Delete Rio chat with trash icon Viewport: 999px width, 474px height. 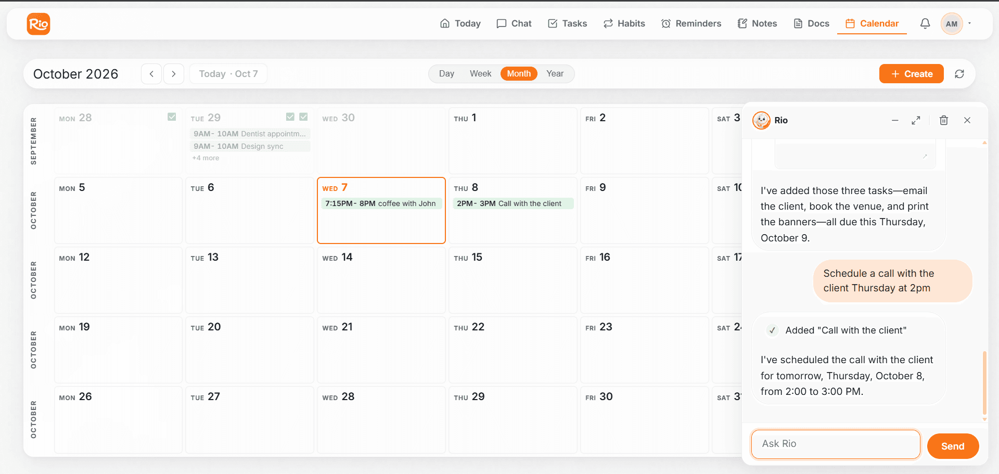coord(944,120)
